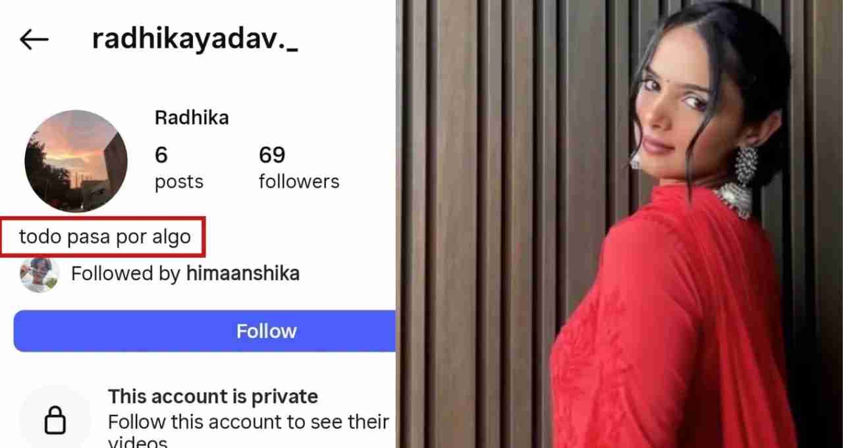Click the Follow this account to see text

click(248, 422)
